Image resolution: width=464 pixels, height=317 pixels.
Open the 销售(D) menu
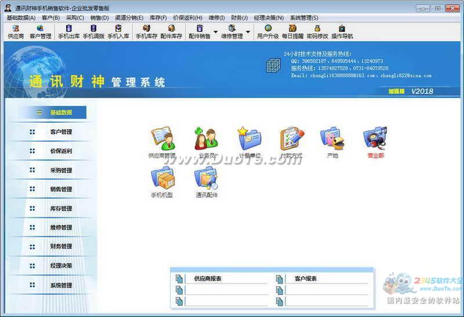100,18
